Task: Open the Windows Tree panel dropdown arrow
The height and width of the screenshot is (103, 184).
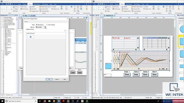Action: (x=15, y=15)
